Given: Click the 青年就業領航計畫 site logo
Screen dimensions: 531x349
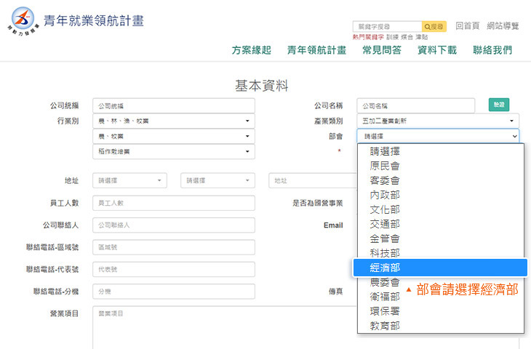Looking at the screenshot, I should tap(76, 21).
